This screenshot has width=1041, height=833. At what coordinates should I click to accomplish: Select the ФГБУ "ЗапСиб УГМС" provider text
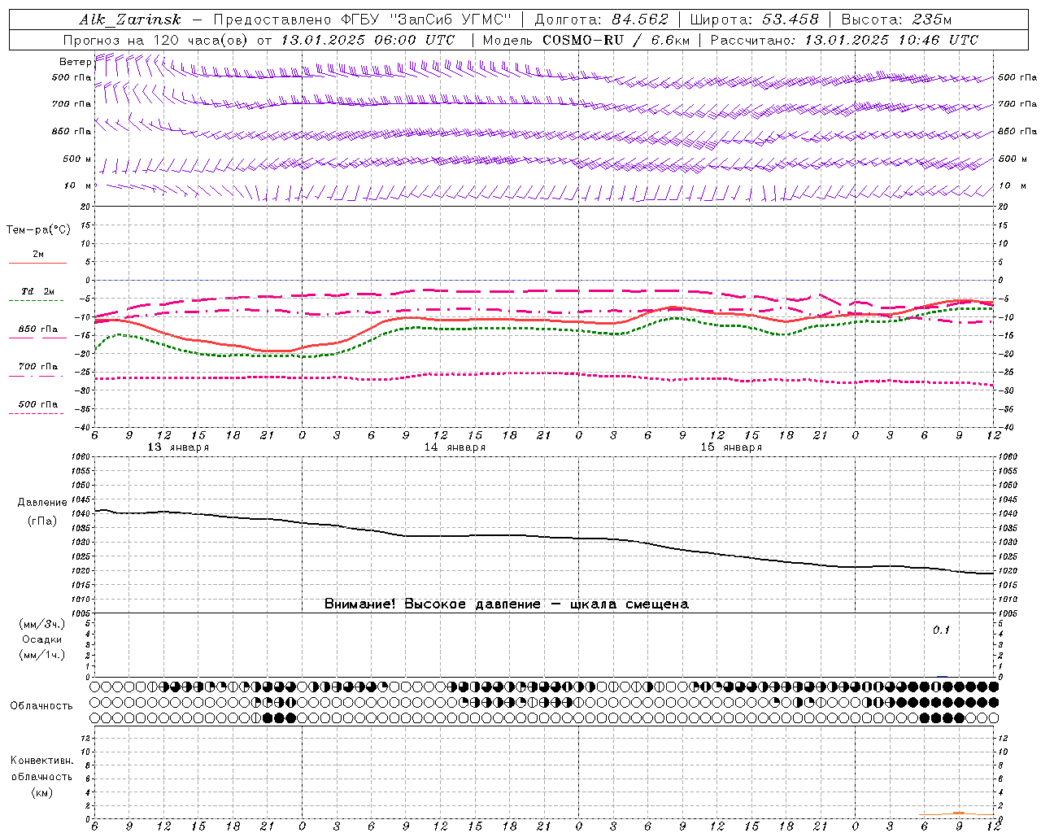(x=428, y=20)
